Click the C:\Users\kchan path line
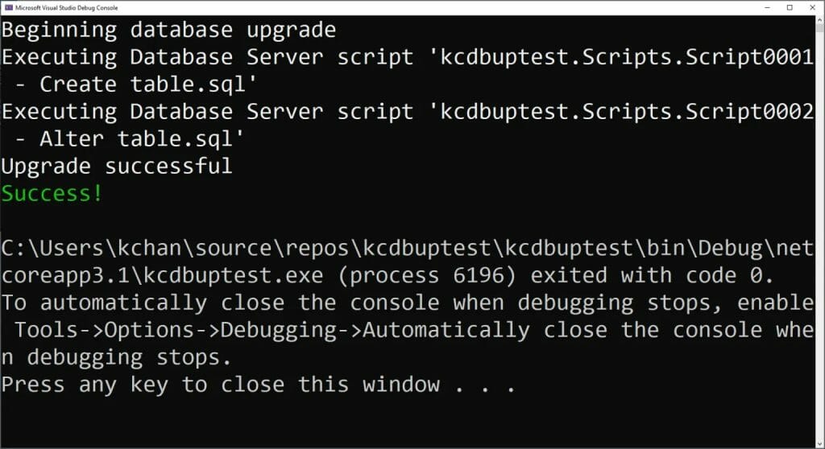Viewport: 825px width, 449px height. (x=408, y=248)
